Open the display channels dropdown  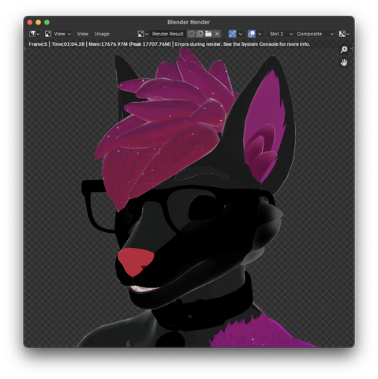tap(344, 34)
